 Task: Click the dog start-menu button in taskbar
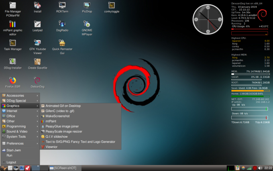(x=4, y=168)
